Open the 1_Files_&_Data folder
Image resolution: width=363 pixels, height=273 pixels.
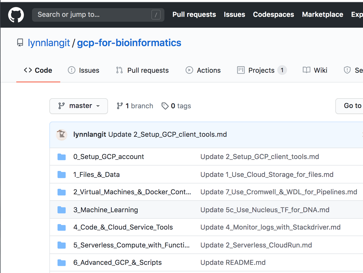click(96, 174)
